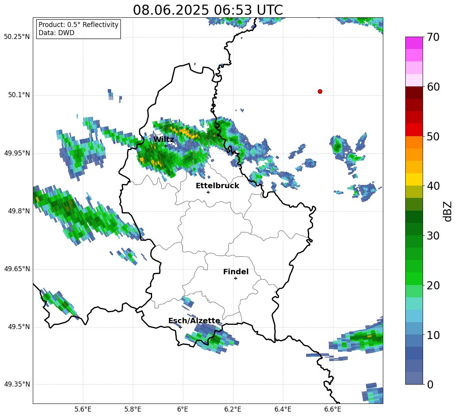
Task: Click the 50 tick on the colorbar
Action: (433, 136)
